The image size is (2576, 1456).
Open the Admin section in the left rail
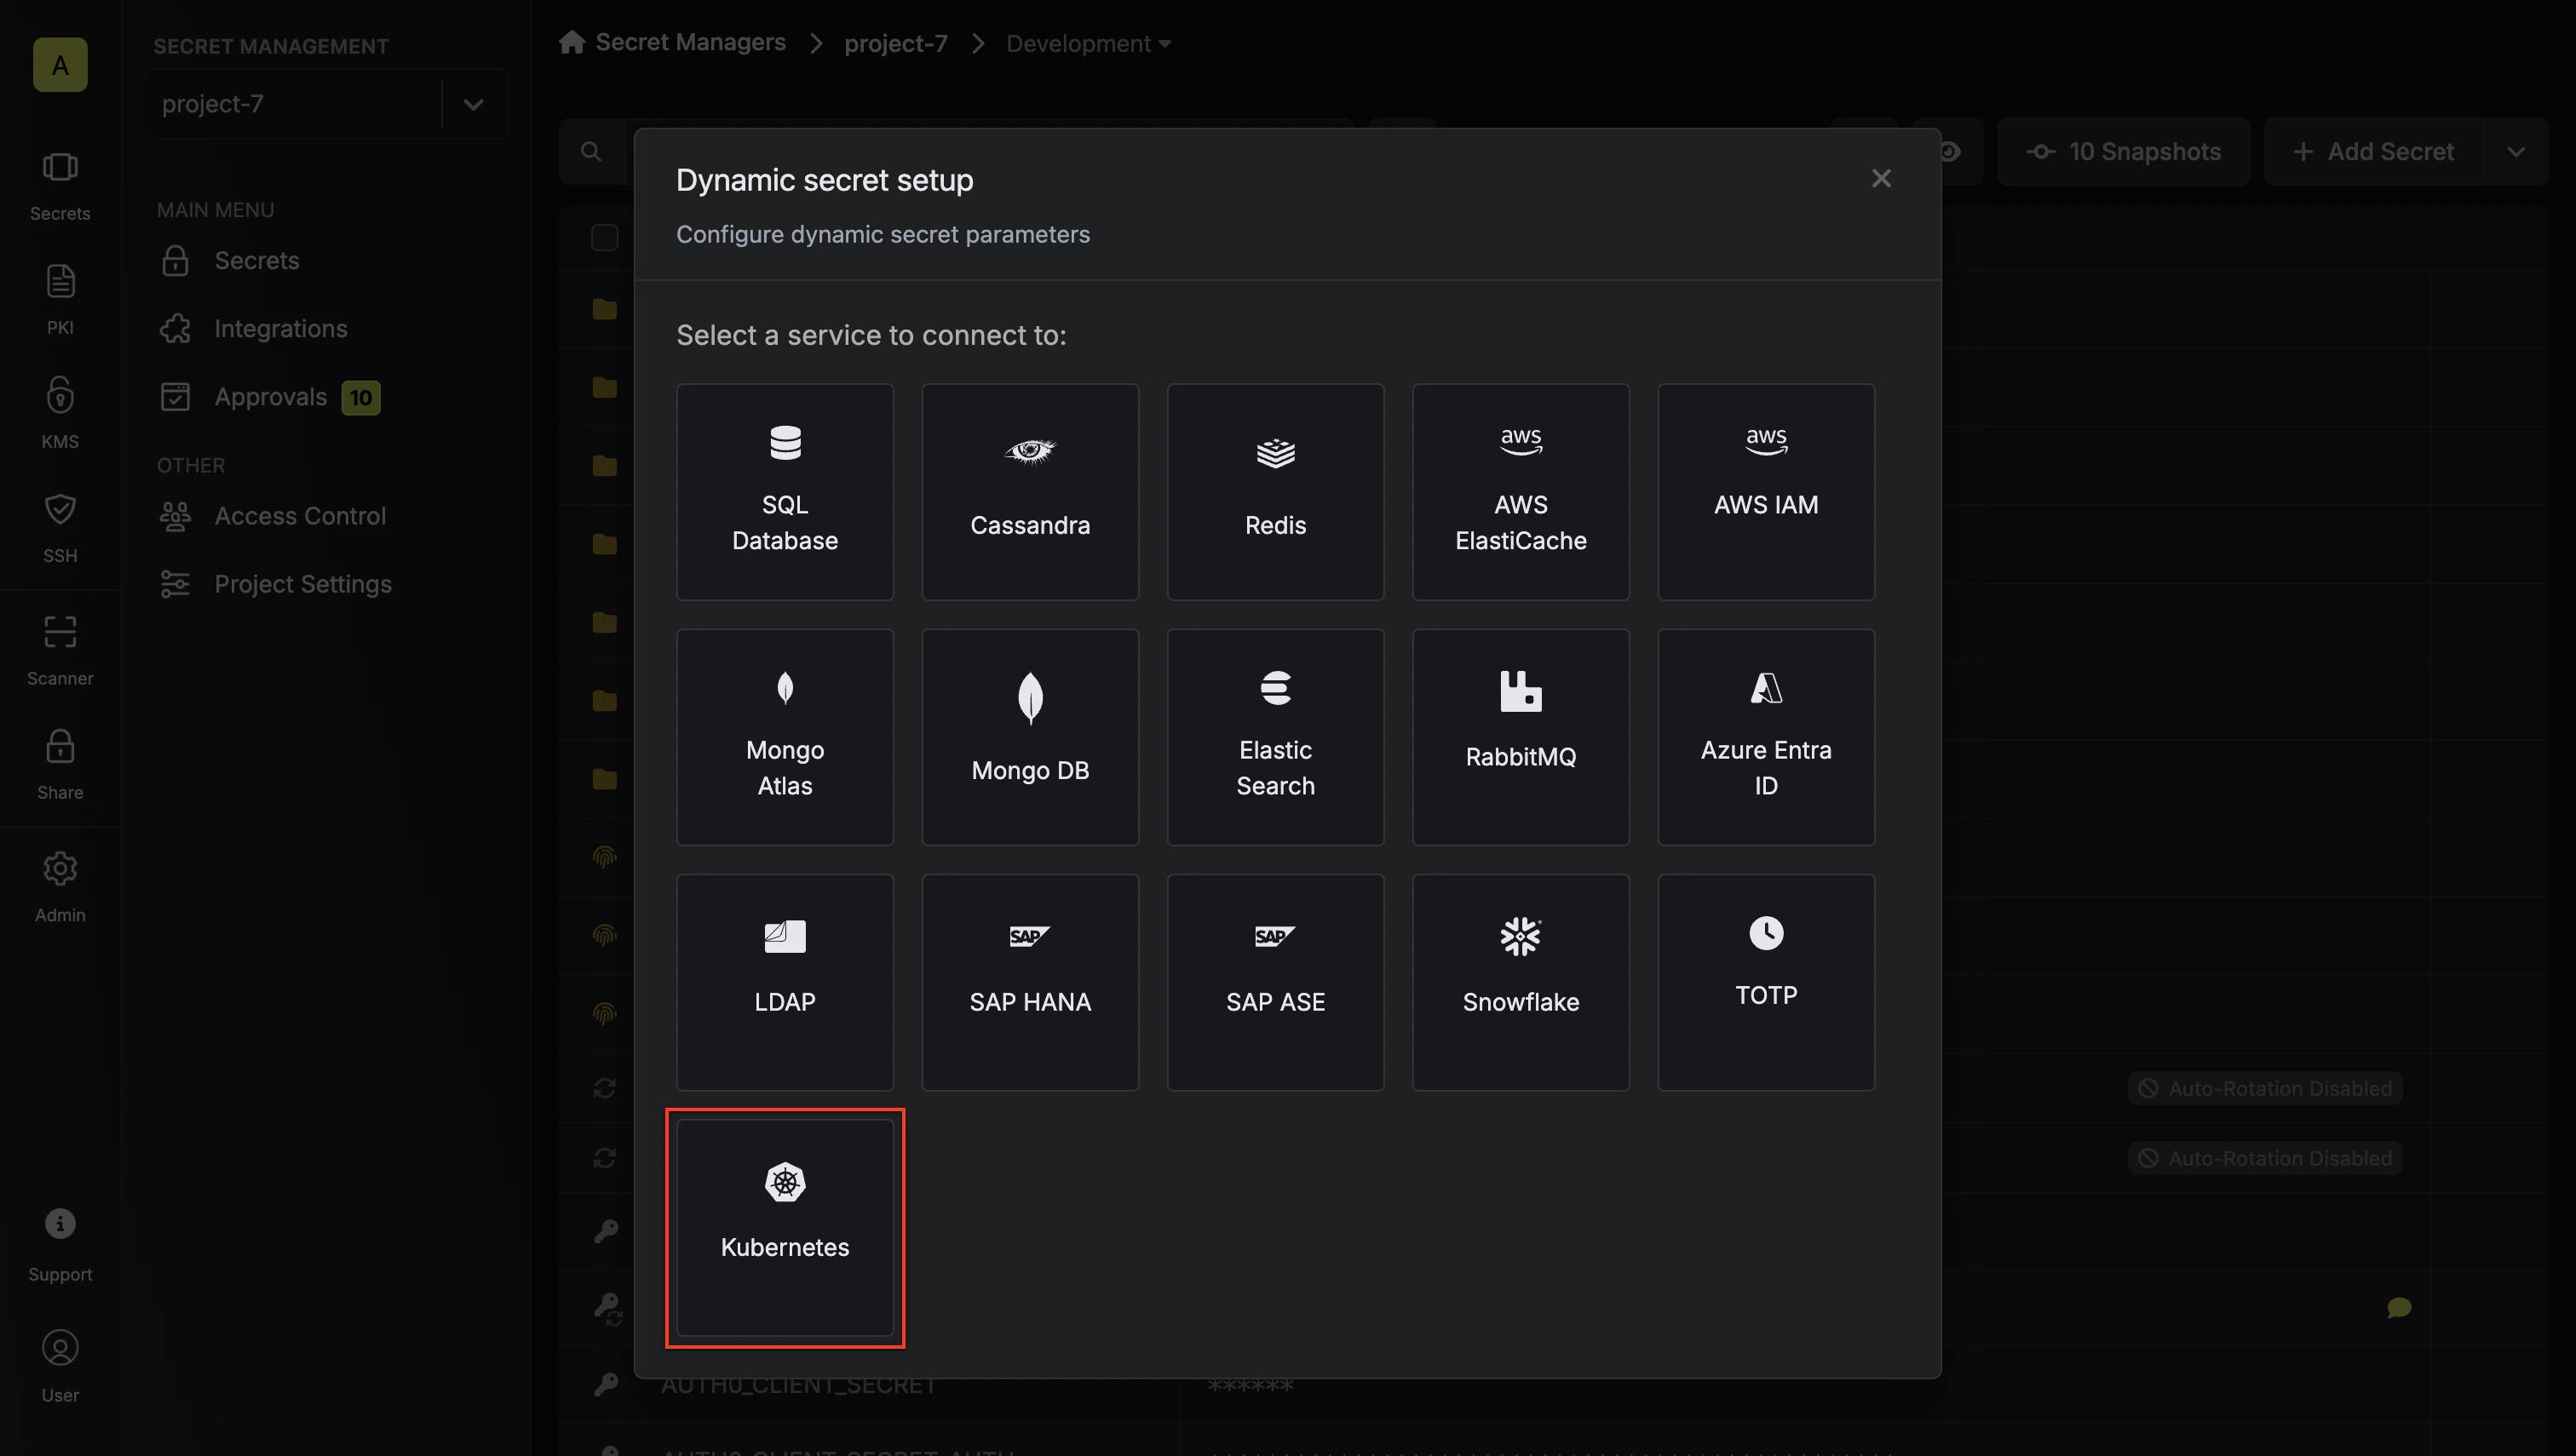[x=60, y=887]
